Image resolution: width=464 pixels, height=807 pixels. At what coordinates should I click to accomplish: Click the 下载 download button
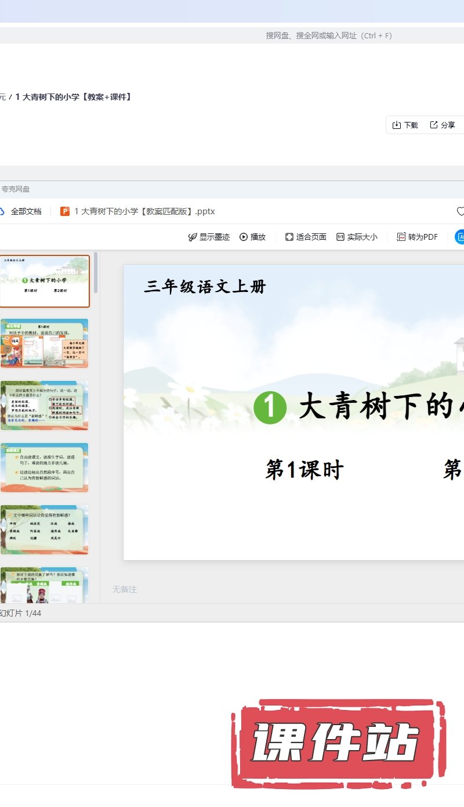point(405,125)
